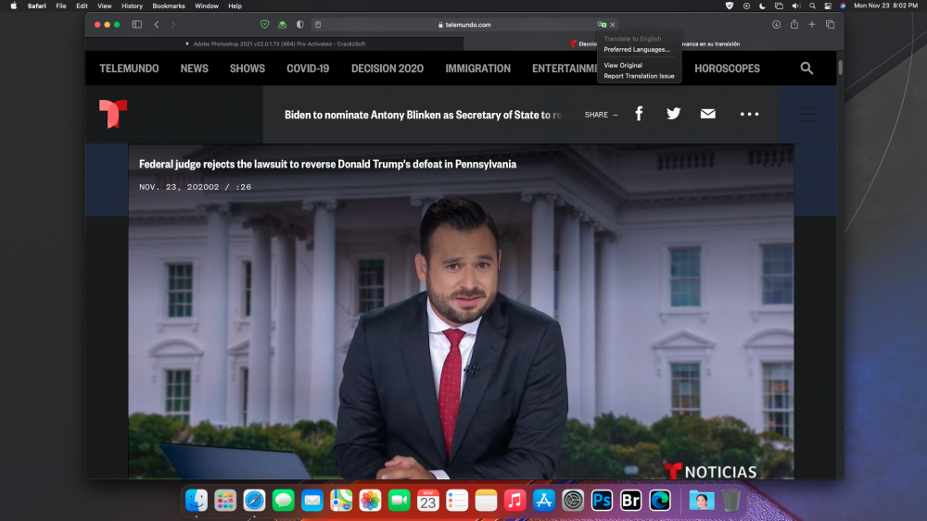
Task: Open the Biden to nominate Antony Blinken headline
Action: coord(423,115)
